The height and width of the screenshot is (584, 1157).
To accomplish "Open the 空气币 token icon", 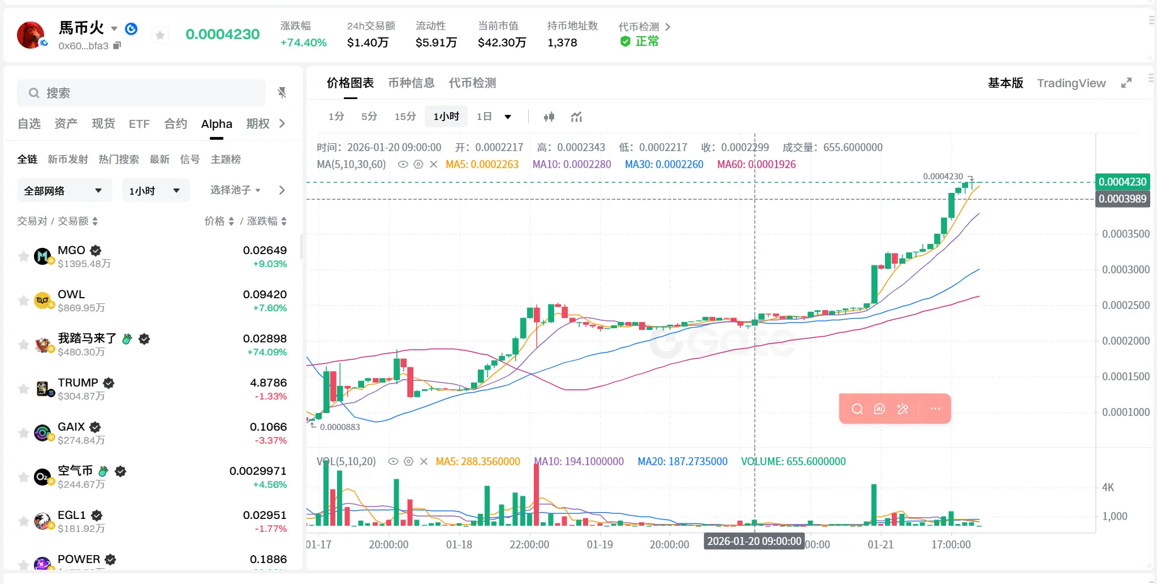I will pyautogui.click(x=43, y=478).
